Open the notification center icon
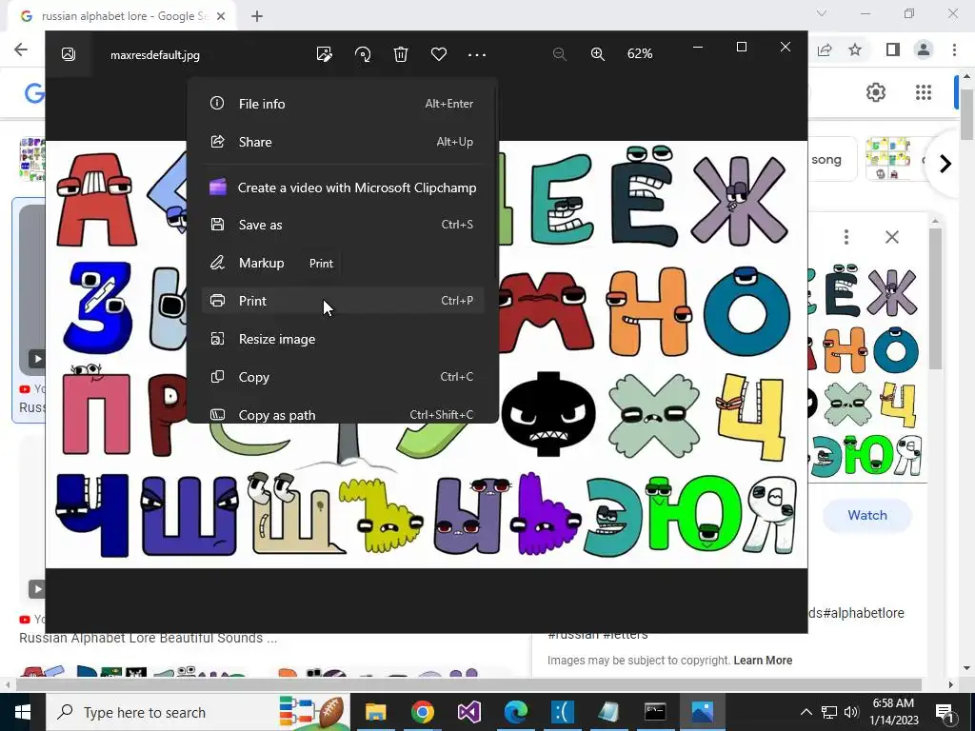 click(x=945, y=712)
